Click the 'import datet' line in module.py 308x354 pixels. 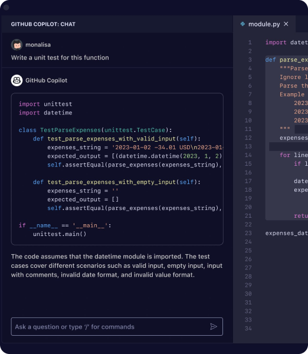[x=287, y=42]
